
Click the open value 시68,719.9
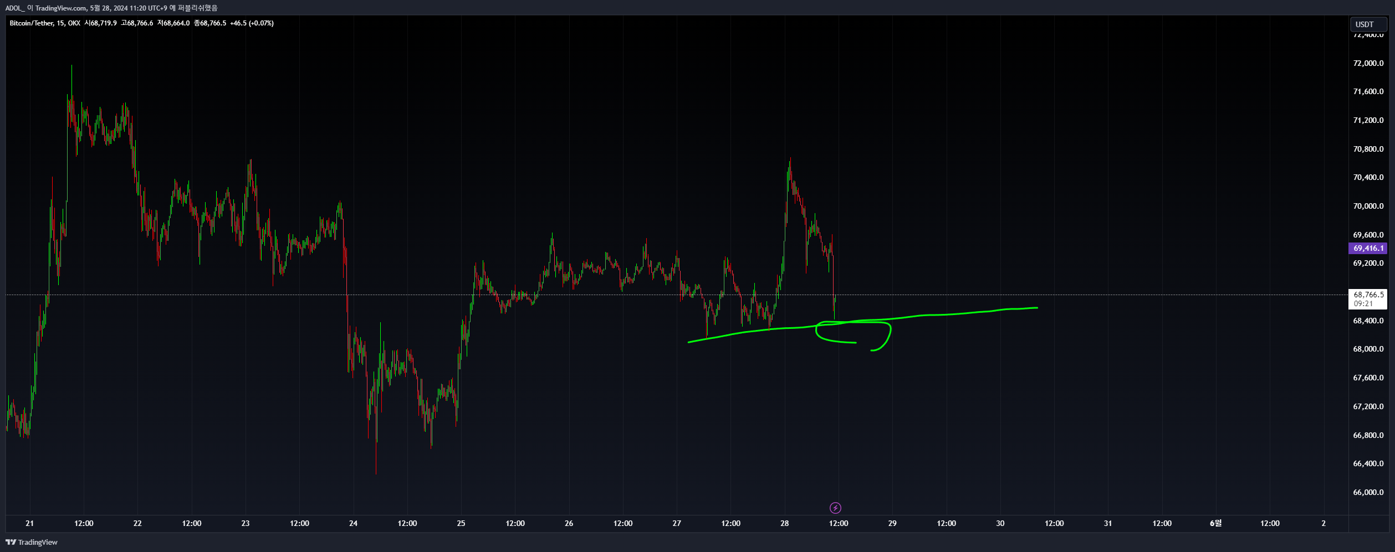(100, 23)
